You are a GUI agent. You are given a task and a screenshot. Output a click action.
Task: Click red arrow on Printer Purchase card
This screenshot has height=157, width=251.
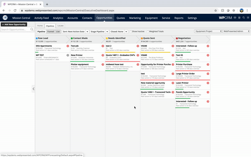(x=208, y=64)
